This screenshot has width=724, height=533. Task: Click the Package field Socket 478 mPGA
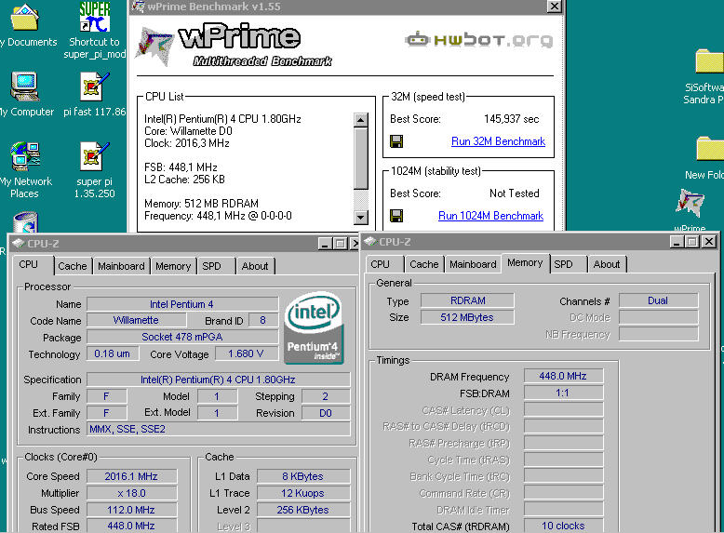pyautogui.click(x=182, y=337)
